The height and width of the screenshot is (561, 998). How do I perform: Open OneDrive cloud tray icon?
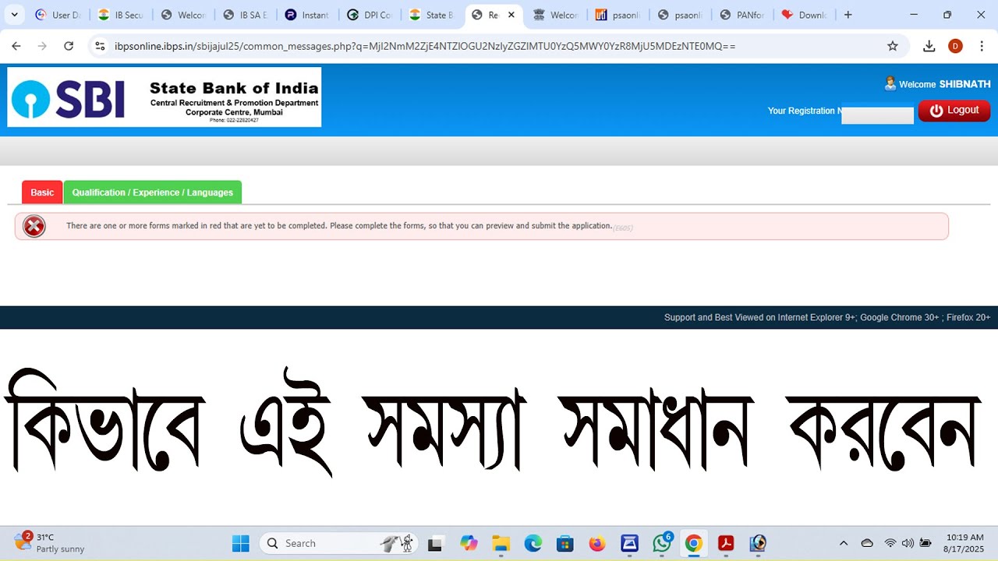867,543
